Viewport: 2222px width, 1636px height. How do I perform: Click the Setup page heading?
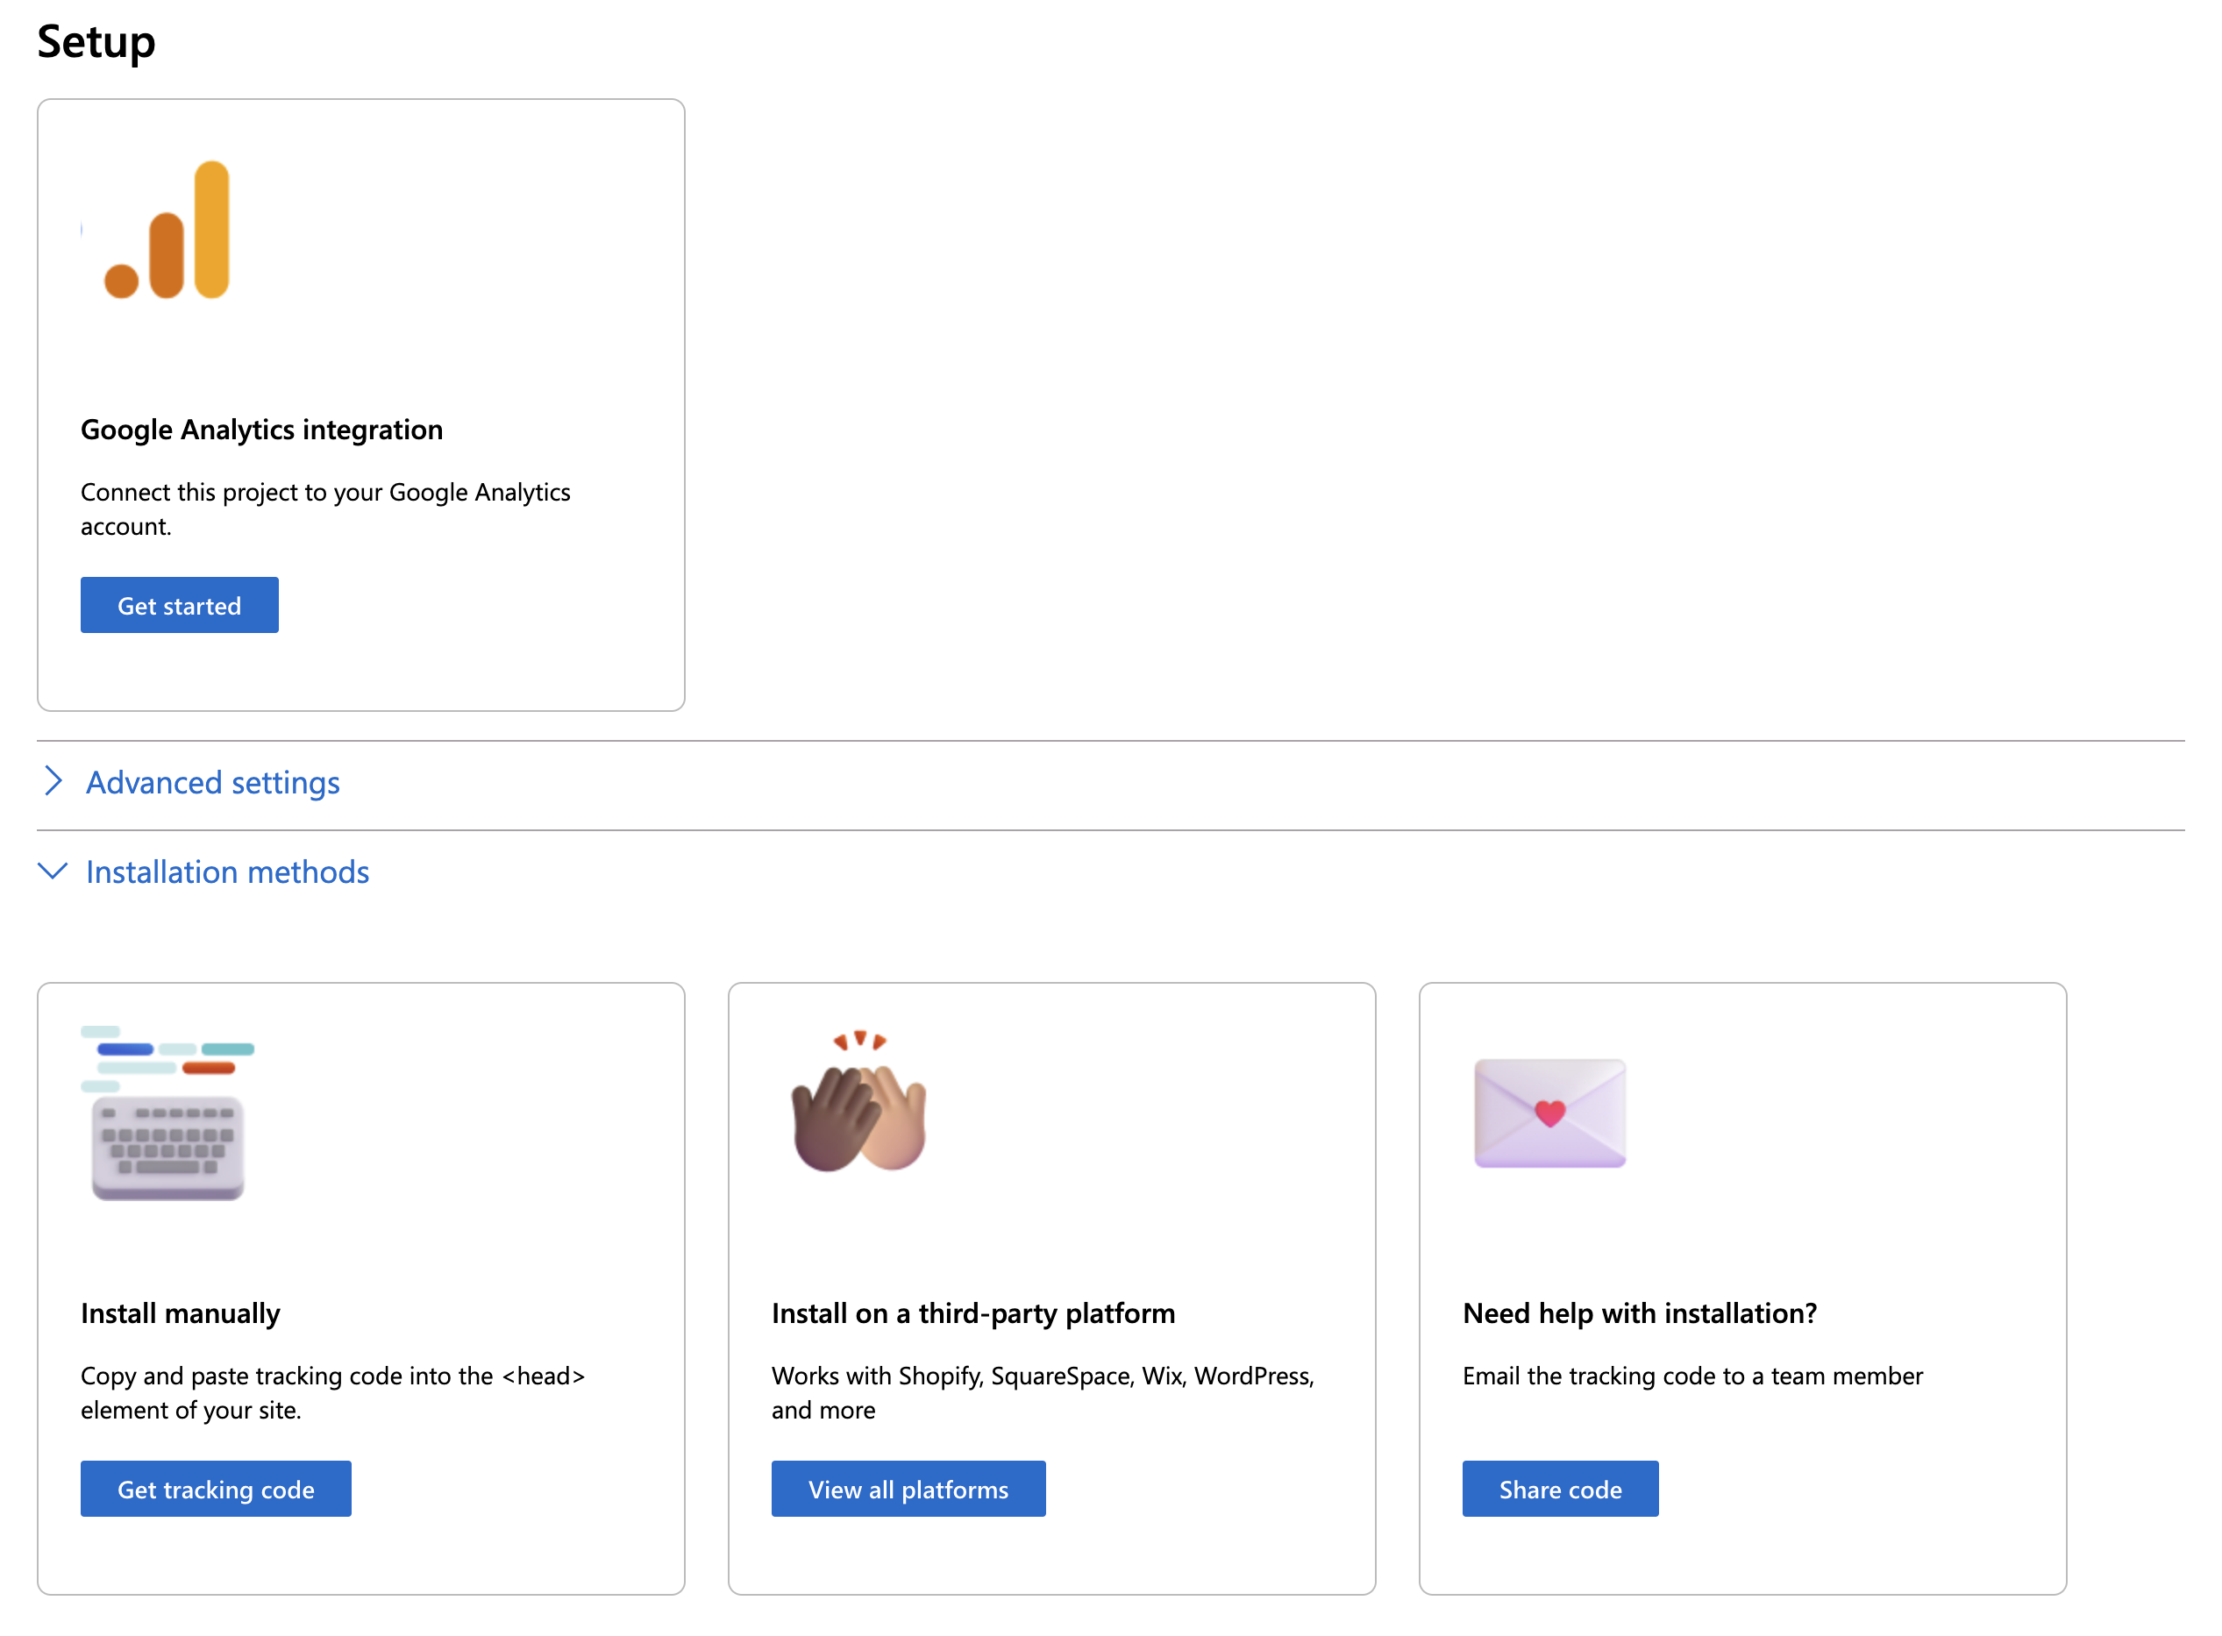[96, 41]
